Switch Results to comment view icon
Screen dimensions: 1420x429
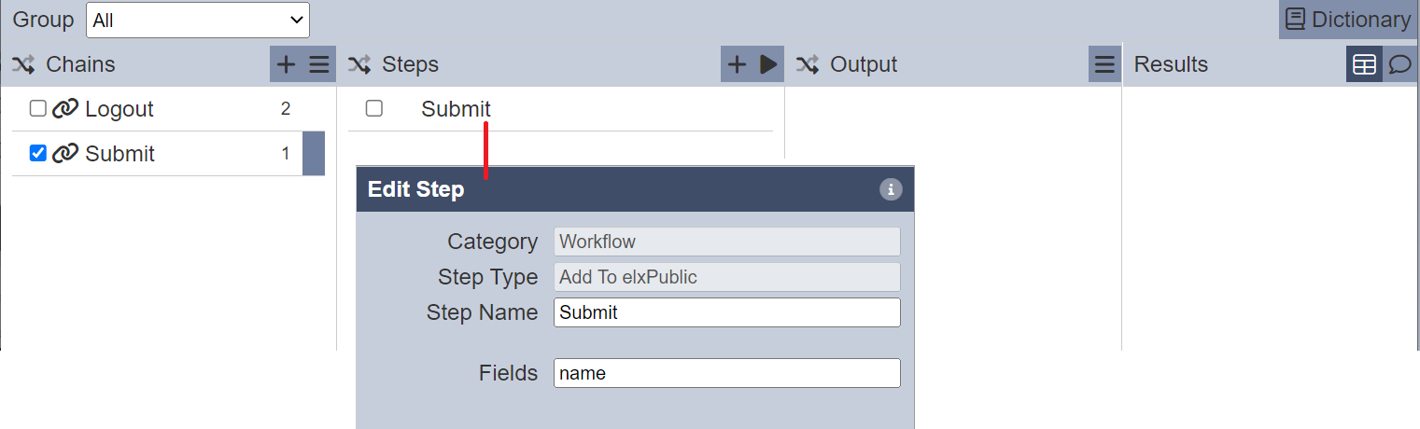pyautogui.click(x=1399, y=64)
